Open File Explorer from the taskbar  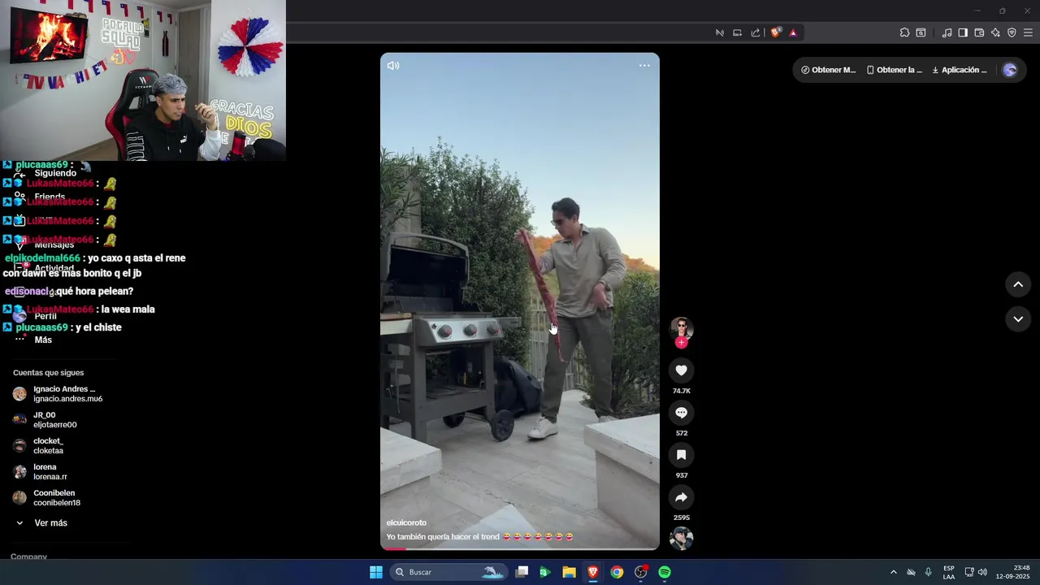pos(570,572)
